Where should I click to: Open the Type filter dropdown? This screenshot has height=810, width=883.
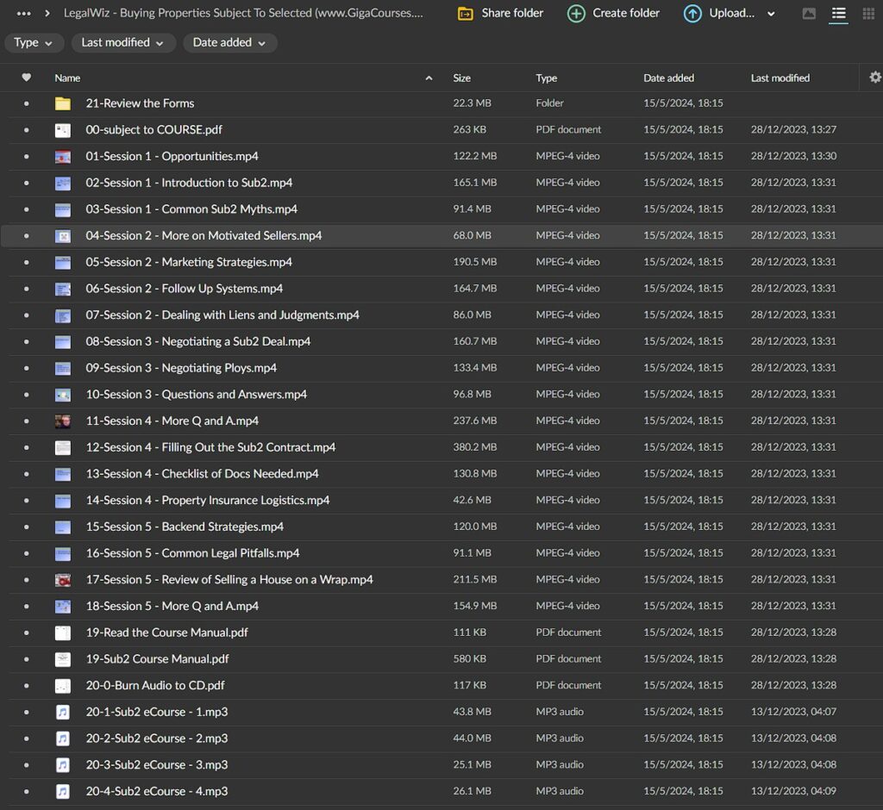pos(34,43)
